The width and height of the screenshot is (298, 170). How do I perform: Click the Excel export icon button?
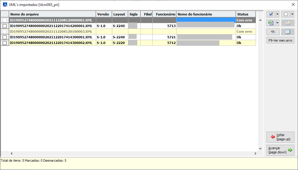271,23
